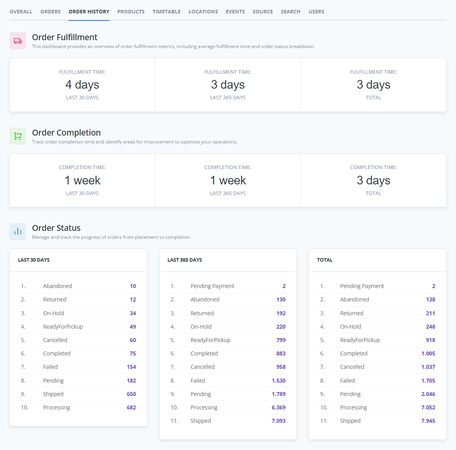
Task: Select Failed count 154 in Last 30 Days
Action: 132,367
